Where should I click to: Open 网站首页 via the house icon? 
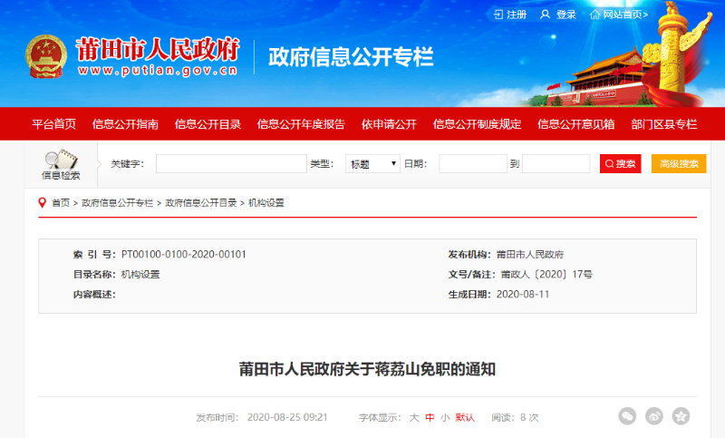click(x=594, y=15)
